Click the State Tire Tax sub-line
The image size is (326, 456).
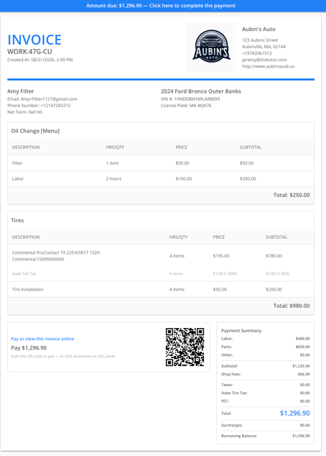(161, 273)
